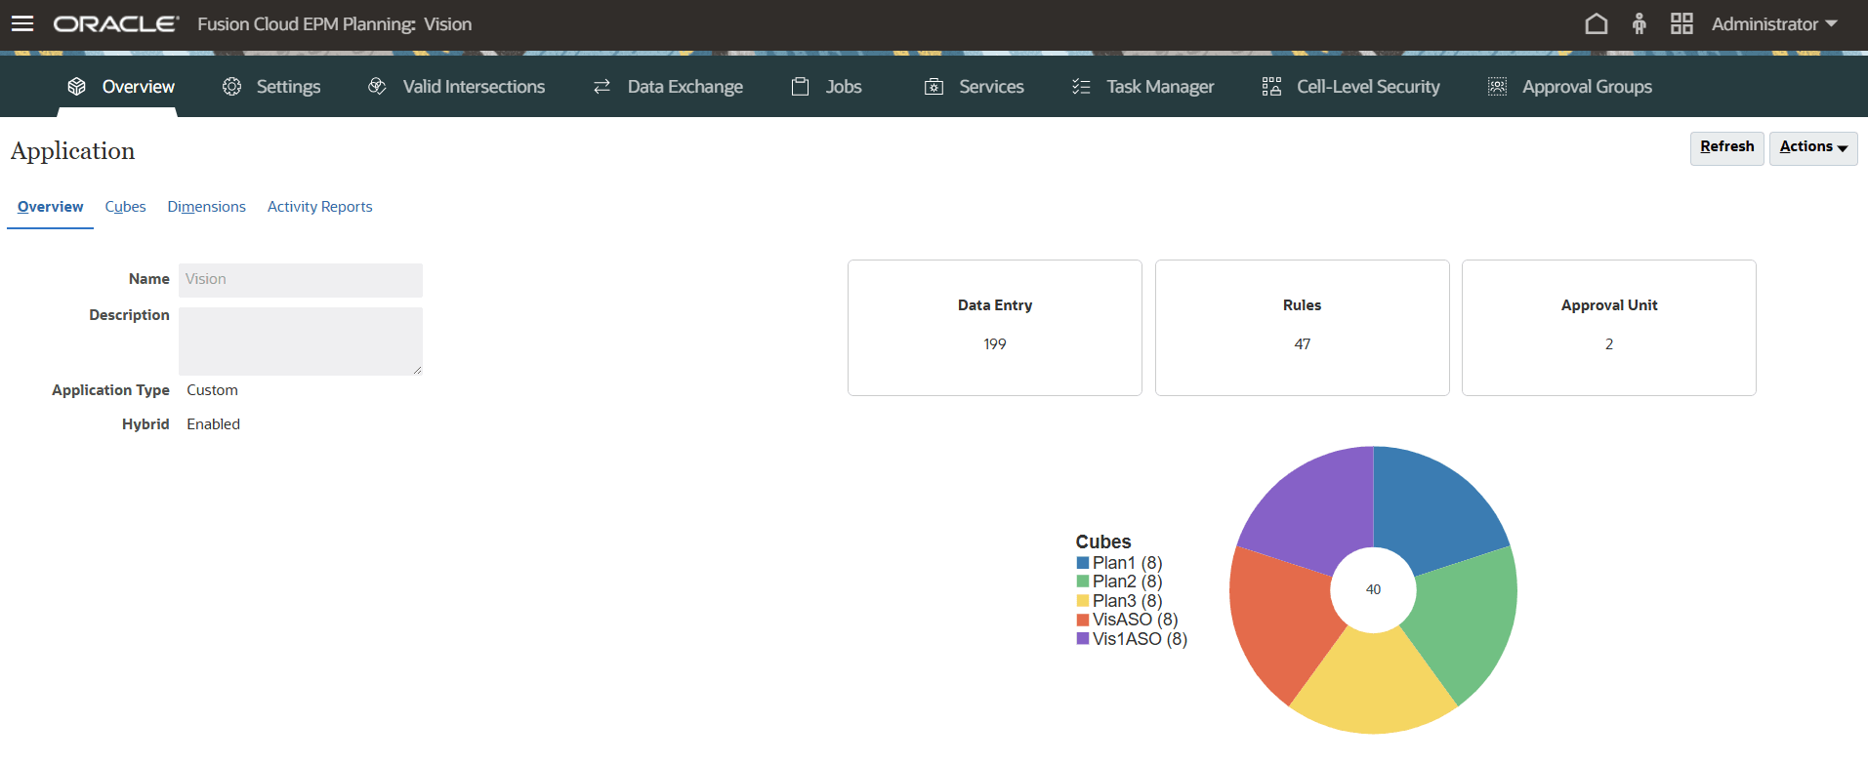Click the Oracle logo
Viewport: 1868px width, 762px height.
116,23
